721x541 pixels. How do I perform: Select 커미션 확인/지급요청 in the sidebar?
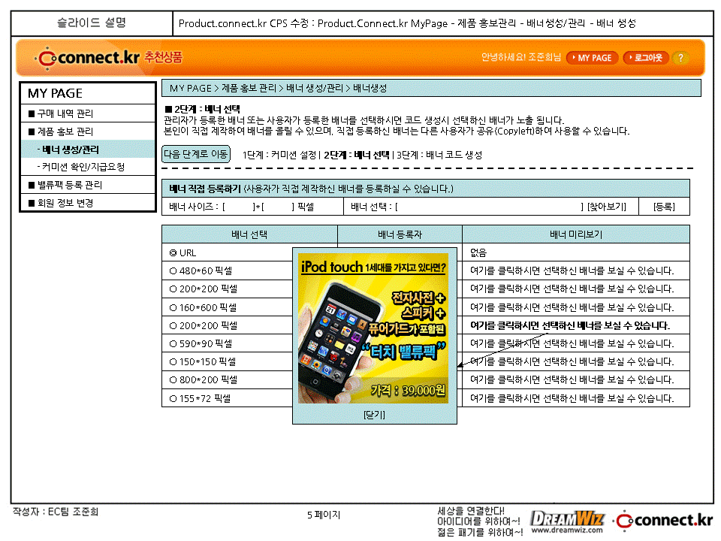pyautogui.click(x=88, y=167)
